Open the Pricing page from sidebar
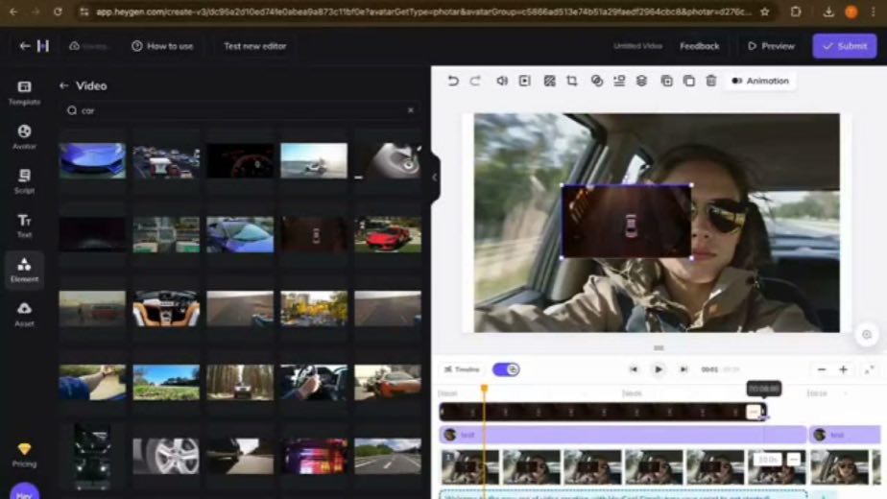This screenshot has width=887, height=499. pyautogui.click(x=24, y=454)
